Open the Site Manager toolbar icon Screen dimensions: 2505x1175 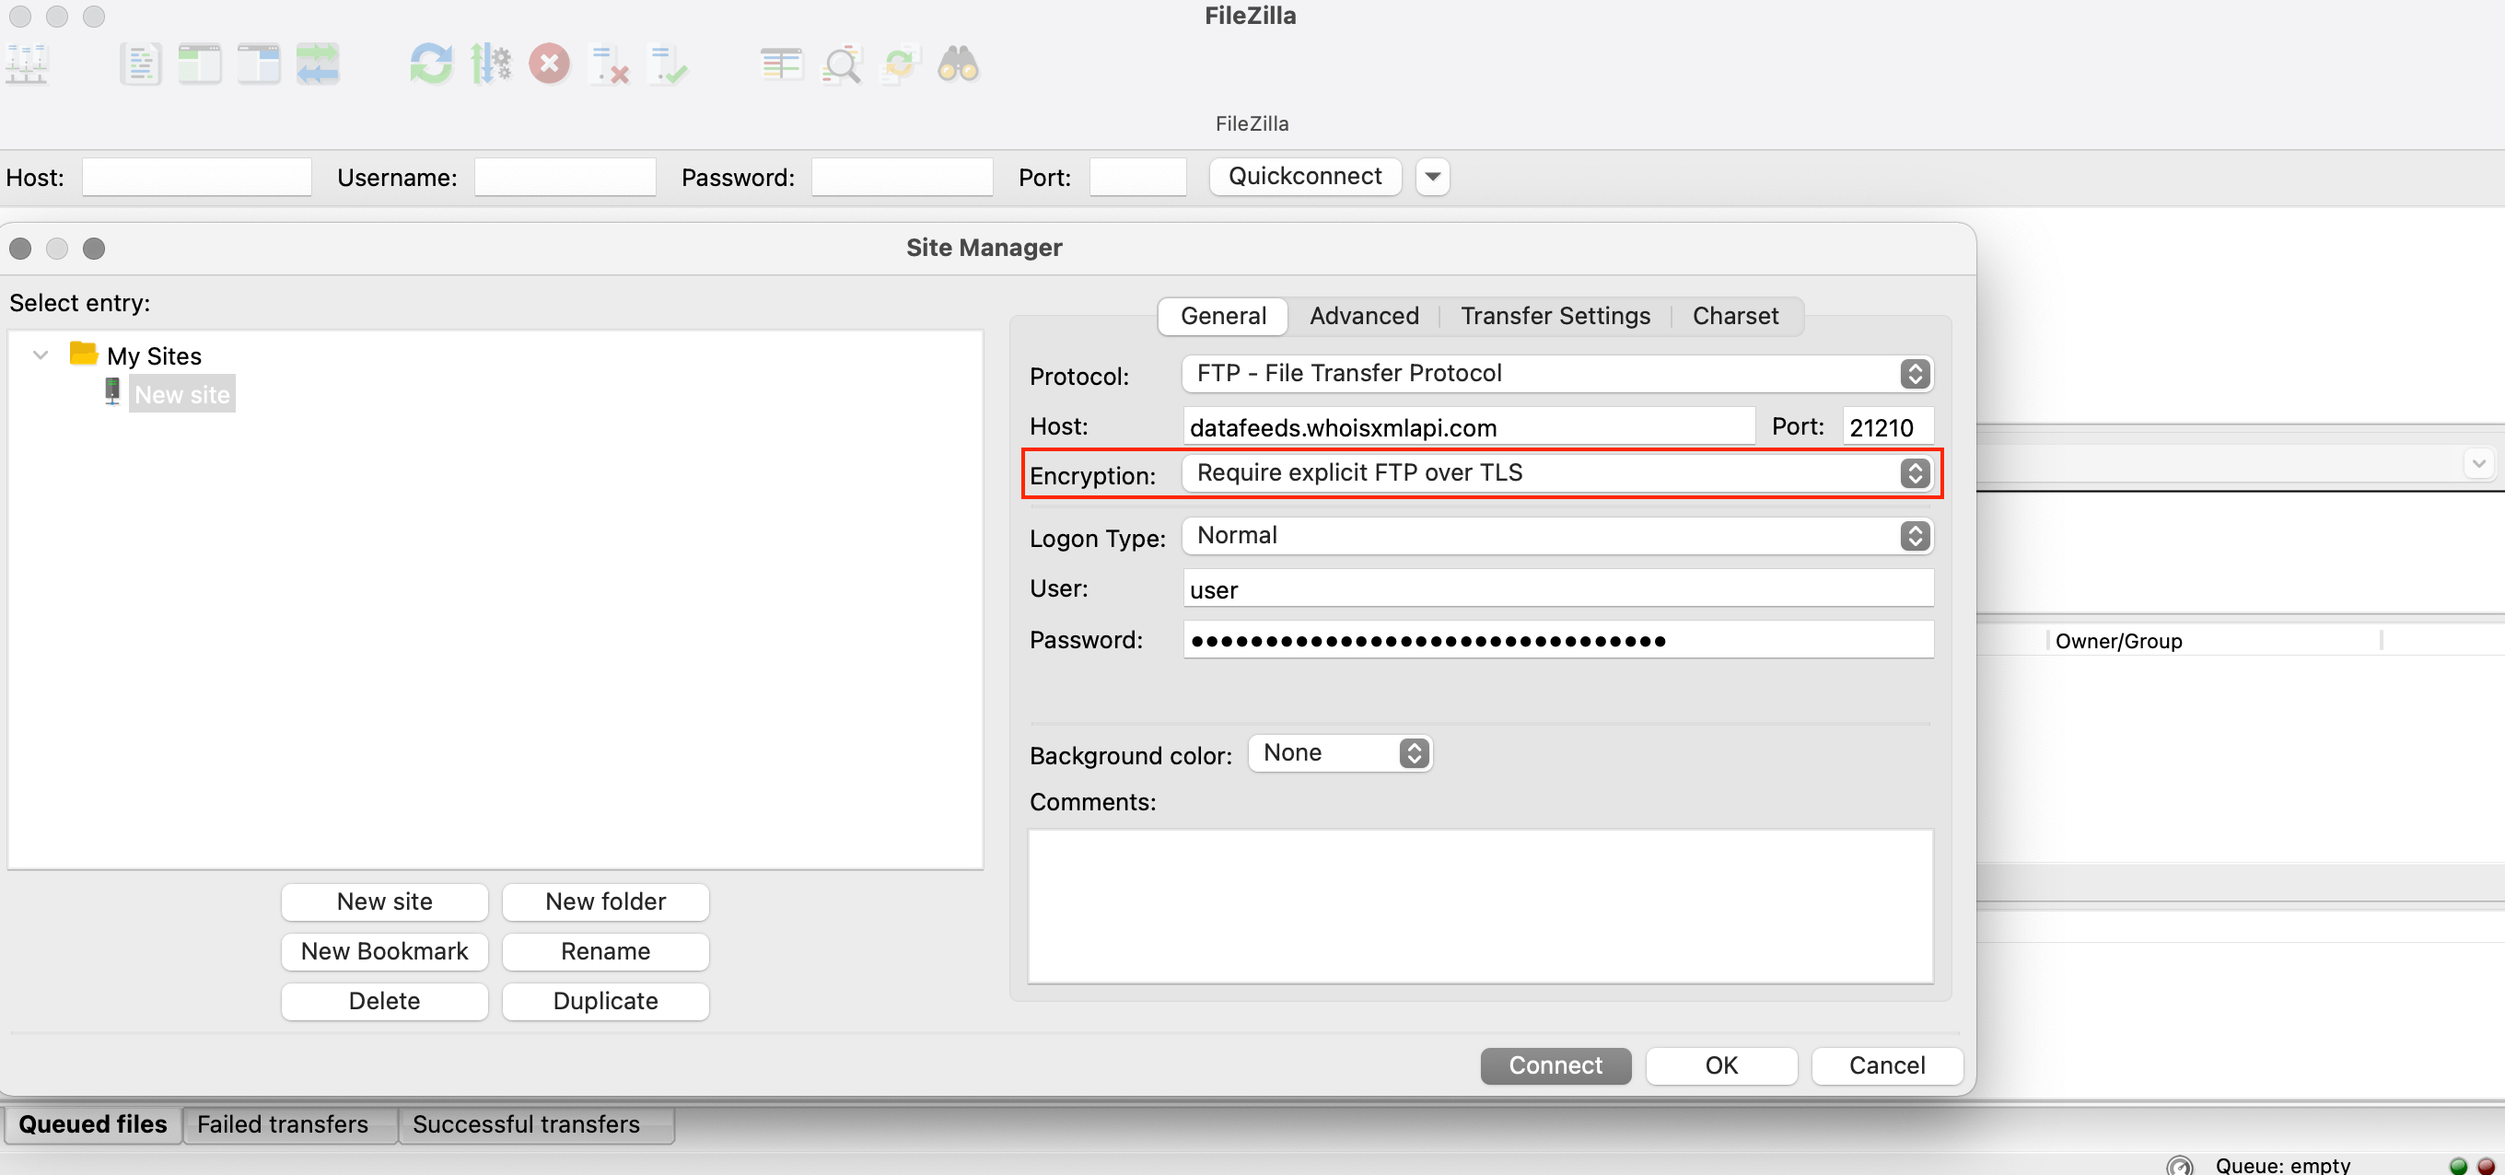28,64
